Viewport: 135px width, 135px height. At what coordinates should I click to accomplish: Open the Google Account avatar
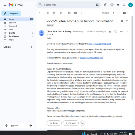[130, 5]
